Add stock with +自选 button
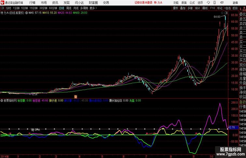This screenshot has height=158, width=246. [x=227, y=8]
